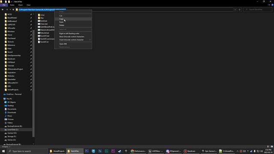Open the Steam taskbar icon
This screenshot has width=274, height=154.
click(x=119, y=151)
